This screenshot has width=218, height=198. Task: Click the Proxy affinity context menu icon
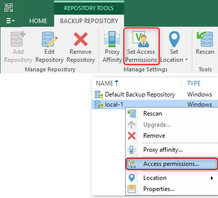point(132,150)
